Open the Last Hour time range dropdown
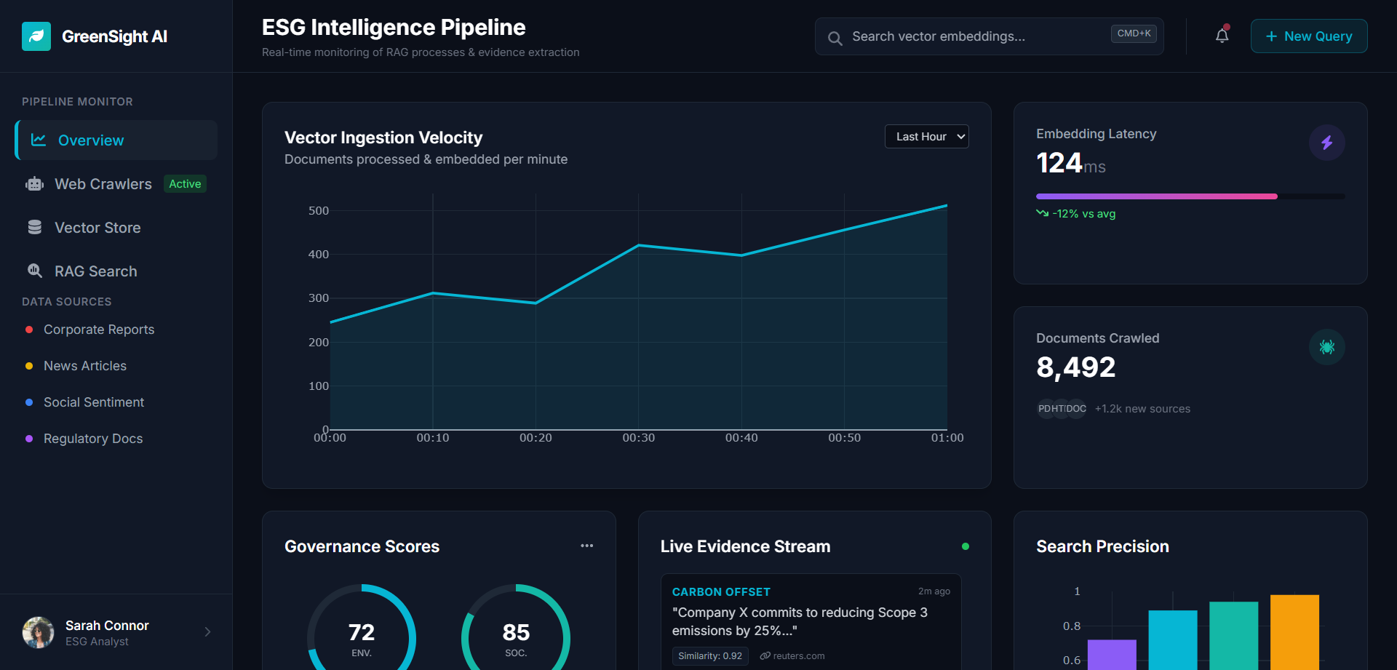1397x670 pixels. pyautogui.click(x=926, y=136)
